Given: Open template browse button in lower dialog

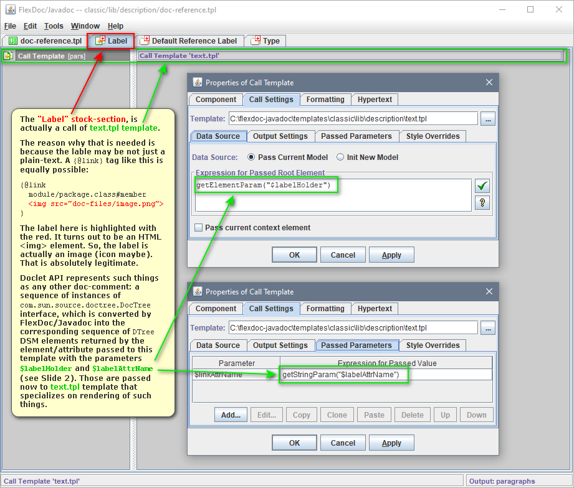Looking at the screenshot, I should click(x=487, y=328).
